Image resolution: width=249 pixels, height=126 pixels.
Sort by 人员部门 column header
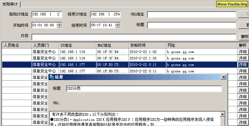click(45, 45)
